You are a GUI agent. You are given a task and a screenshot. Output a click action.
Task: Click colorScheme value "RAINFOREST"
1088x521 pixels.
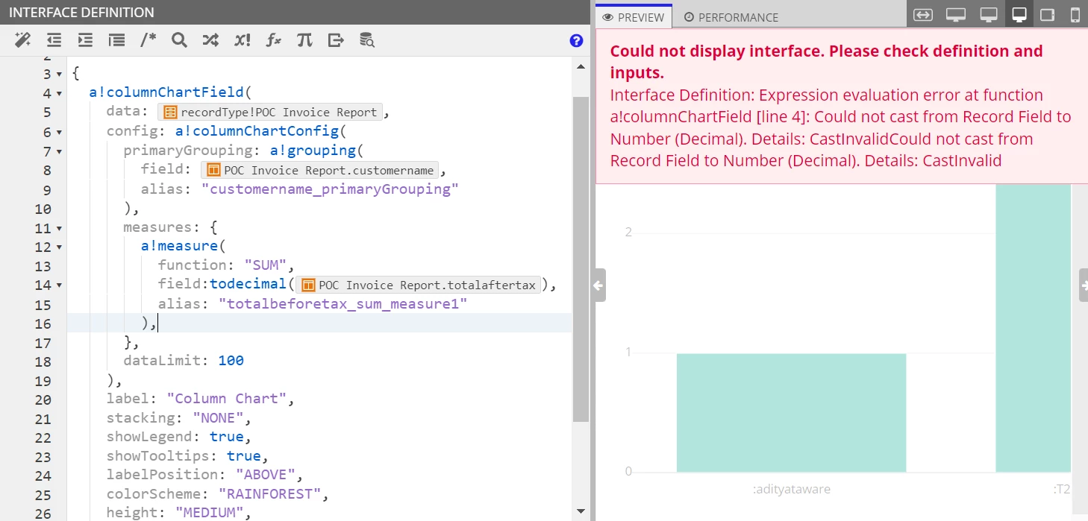click(x=269, y=494)
